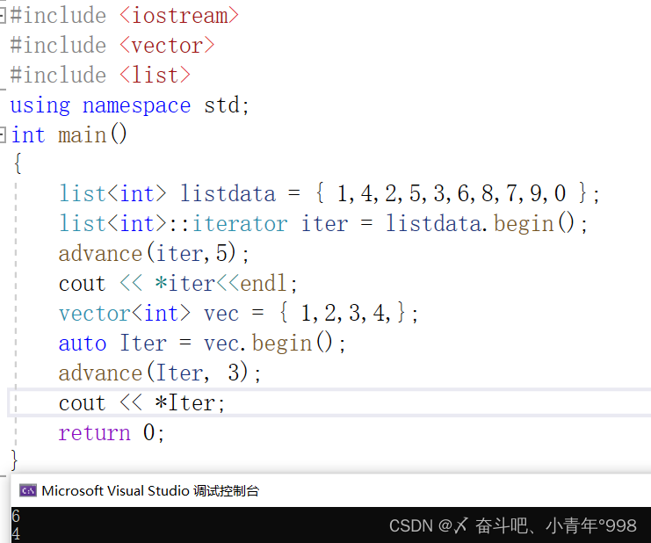Click the opening brace of main

(x=18, y=163)
